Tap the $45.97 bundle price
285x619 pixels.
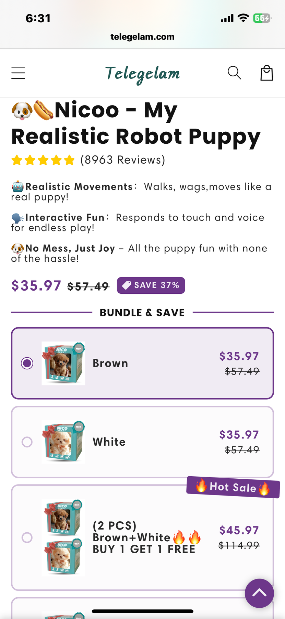coord(239,530)
